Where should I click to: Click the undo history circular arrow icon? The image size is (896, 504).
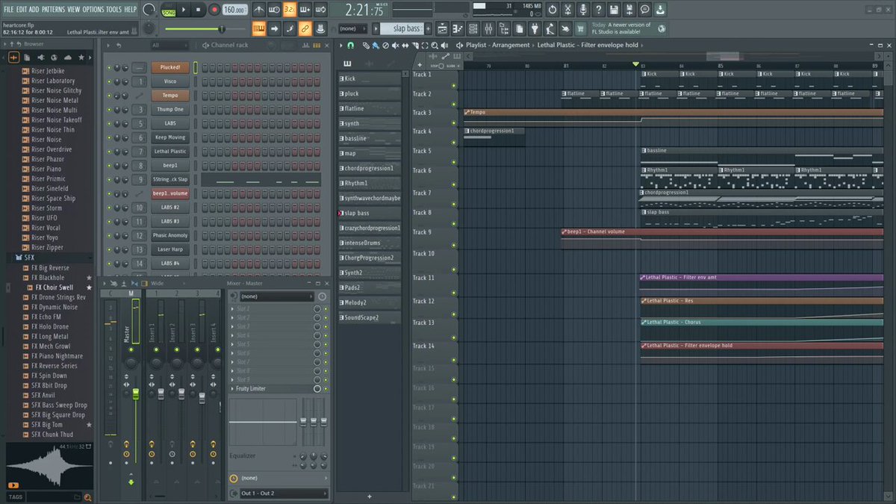[x=552, y=10]
